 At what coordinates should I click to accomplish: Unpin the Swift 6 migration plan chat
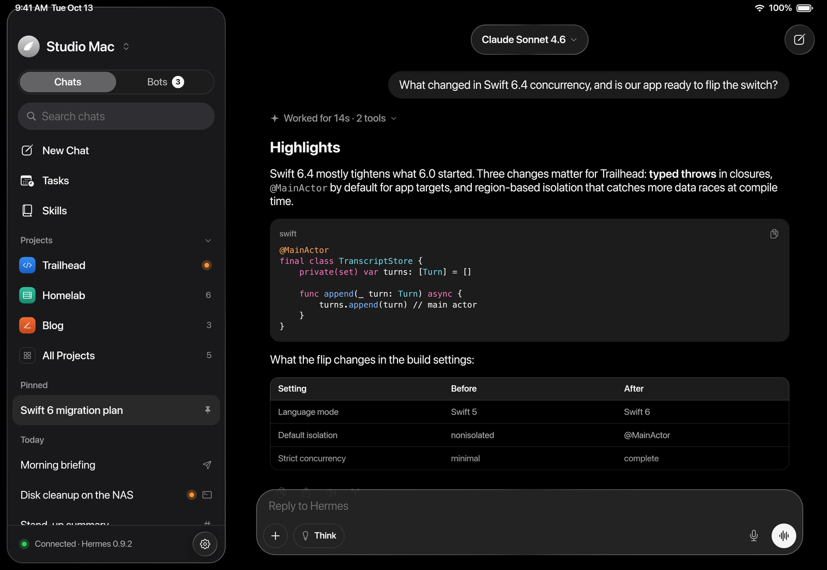pyautogui.click(x=207, y=410)
